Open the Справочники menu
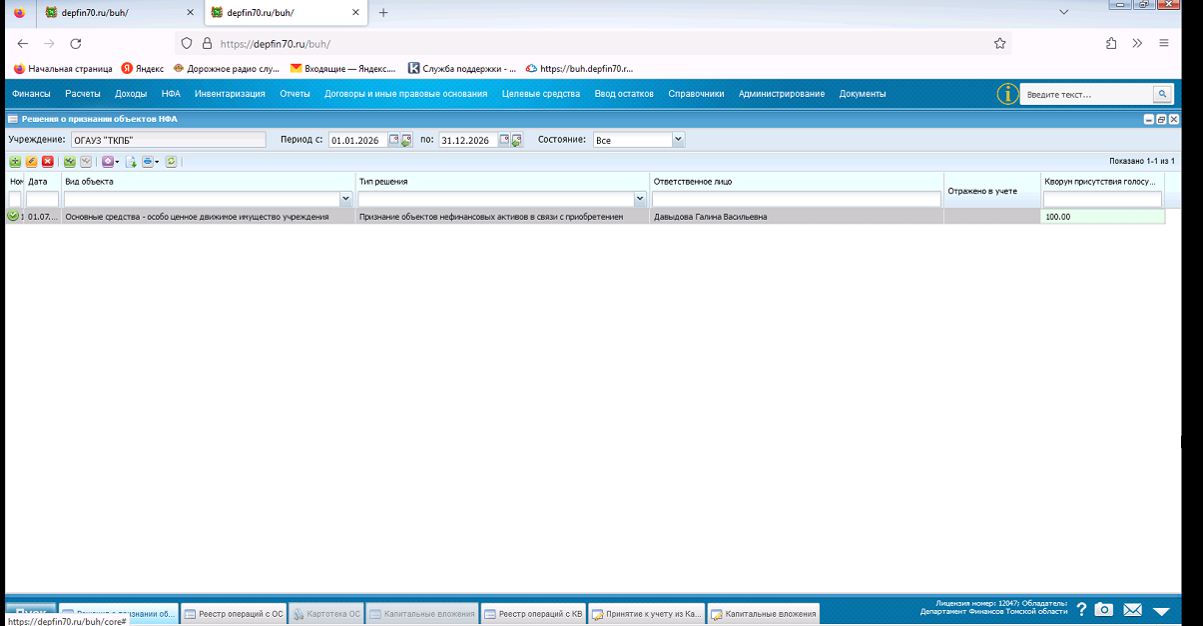Viewport: 1203px width, 626px height. (696, 94)
